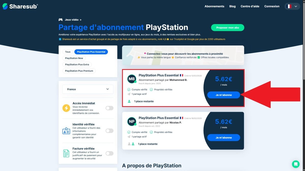
Task: Open the chat support bubble icon
Action: coord(296,164)
